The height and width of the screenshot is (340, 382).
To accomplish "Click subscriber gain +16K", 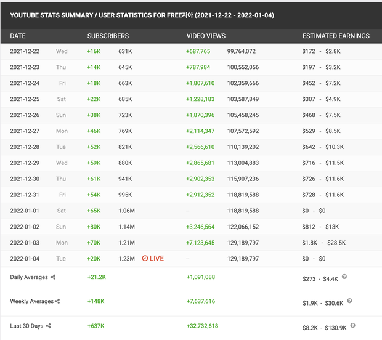I will tap(94, 51).
